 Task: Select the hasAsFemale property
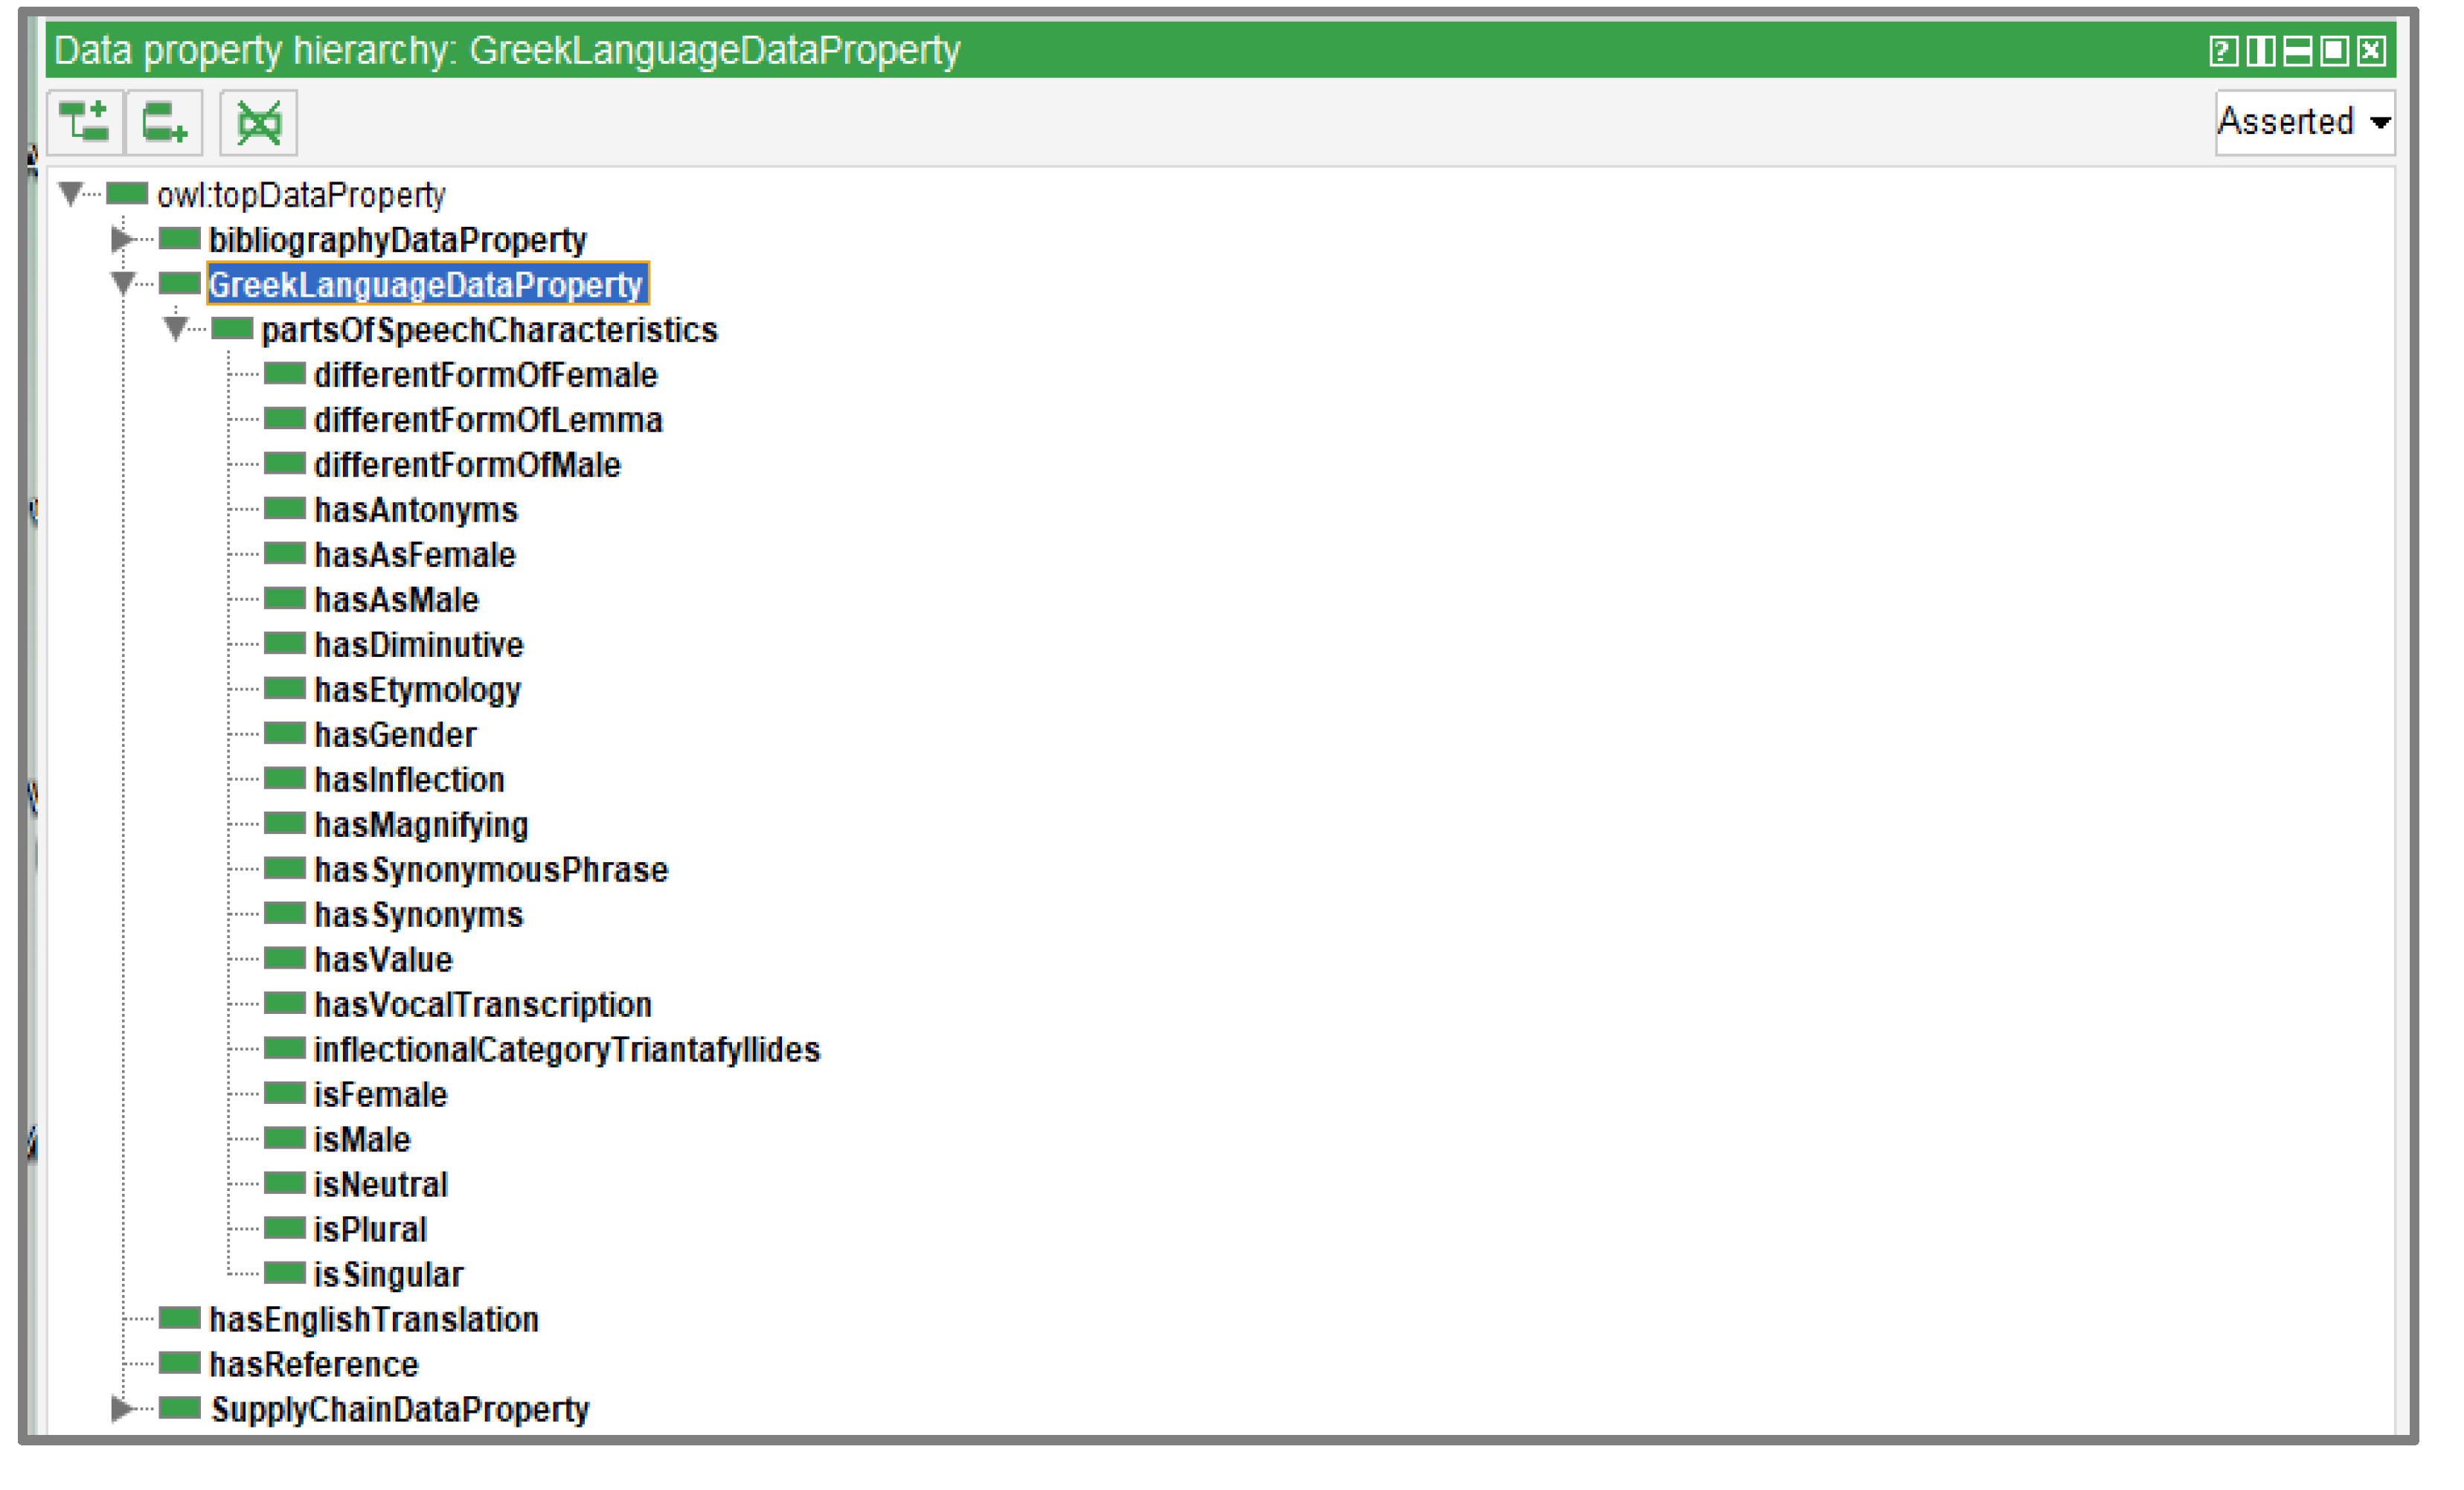pos(415,555)
